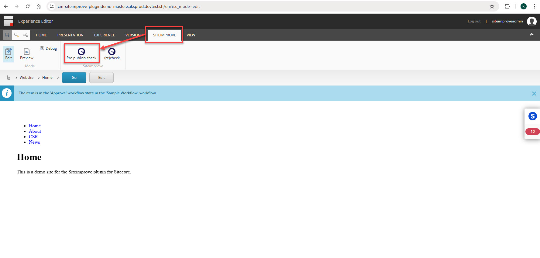Run the Siteimprove (re)check
Image resolution: width=540 pixels, height=258 pixels.
(x=112, y=54)
